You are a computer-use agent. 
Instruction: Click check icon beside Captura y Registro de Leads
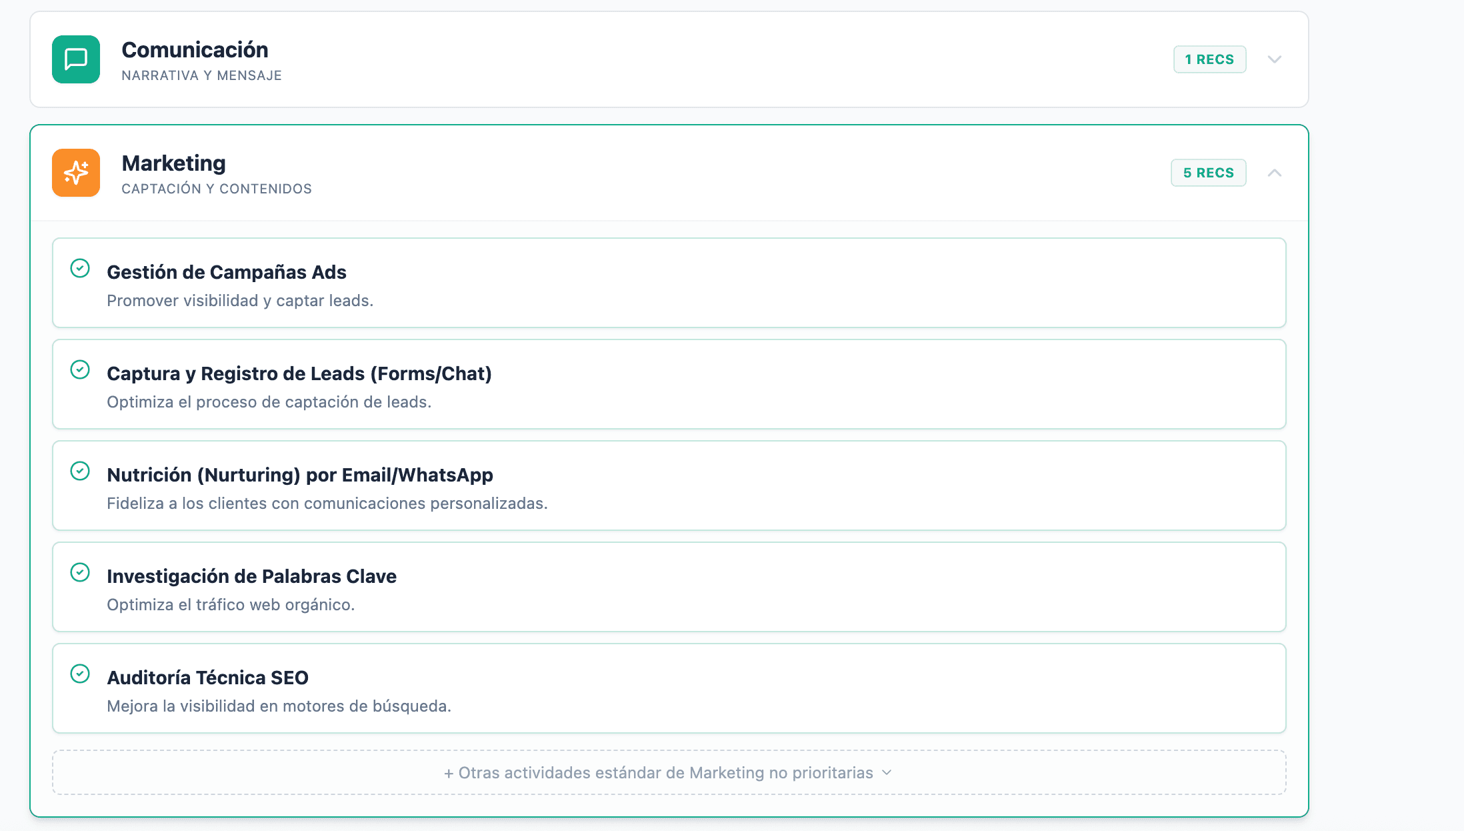click(x=80, y=369)
